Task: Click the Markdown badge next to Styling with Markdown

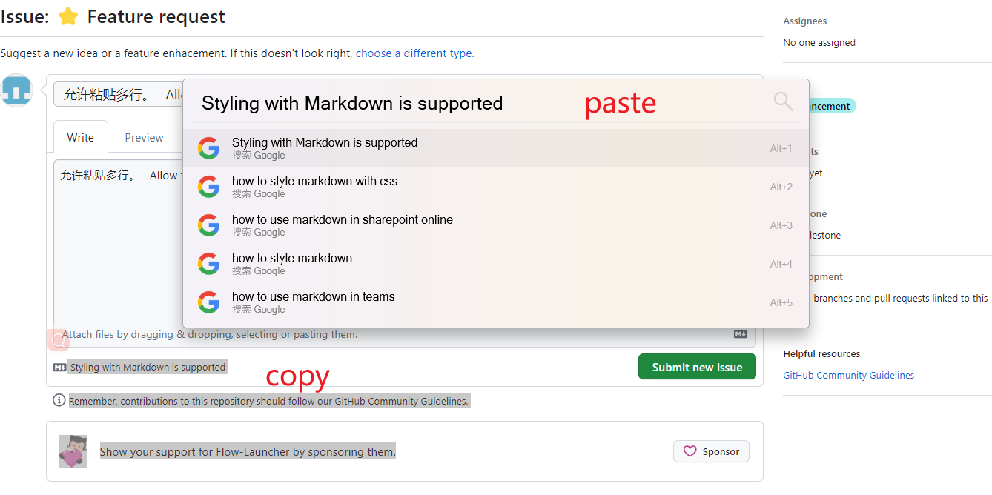Action: (59, 367)
